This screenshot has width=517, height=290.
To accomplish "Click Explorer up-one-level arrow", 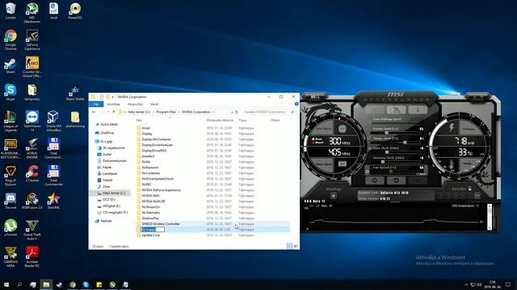I will click(x=114, y=112).
